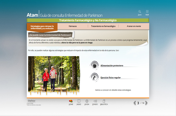Go to next page arrow
The image size is (176, 116).
click(146, 103)
